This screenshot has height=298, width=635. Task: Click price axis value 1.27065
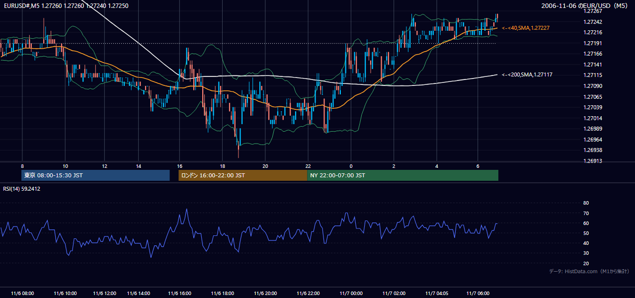(594, 97)
